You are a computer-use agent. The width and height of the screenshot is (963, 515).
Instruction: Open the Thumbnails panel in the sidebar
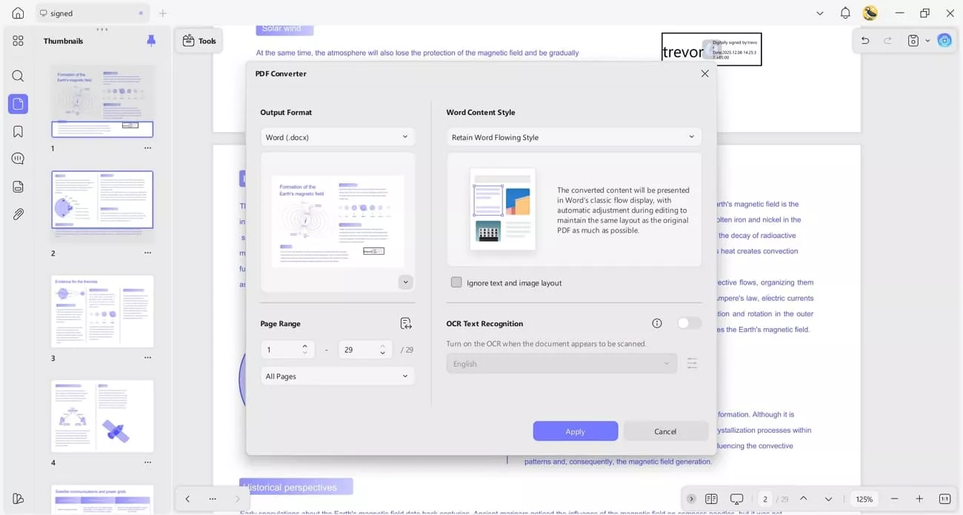(x=18, y=104)
